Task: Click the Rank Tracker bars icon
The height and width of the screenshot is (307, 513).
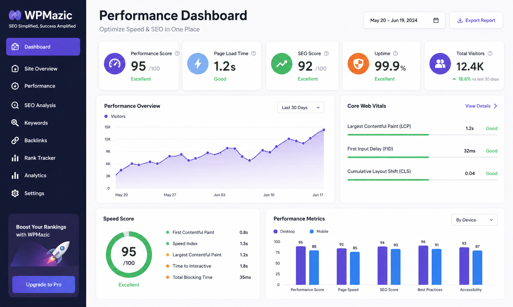Action: 15,158
